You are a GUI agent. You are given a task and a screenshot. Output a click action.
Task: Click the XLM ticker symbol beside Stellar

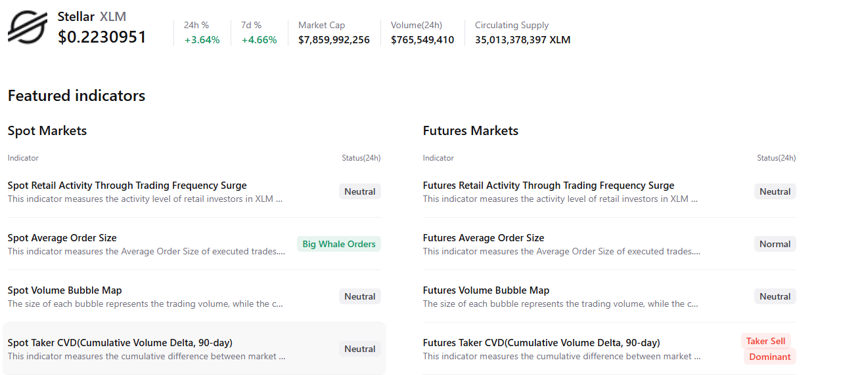coord(113,16)
